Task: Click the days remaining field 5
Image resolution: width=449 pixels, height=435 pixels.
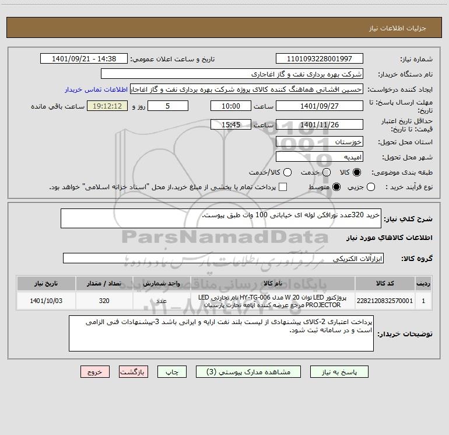Action: point(168,106)
